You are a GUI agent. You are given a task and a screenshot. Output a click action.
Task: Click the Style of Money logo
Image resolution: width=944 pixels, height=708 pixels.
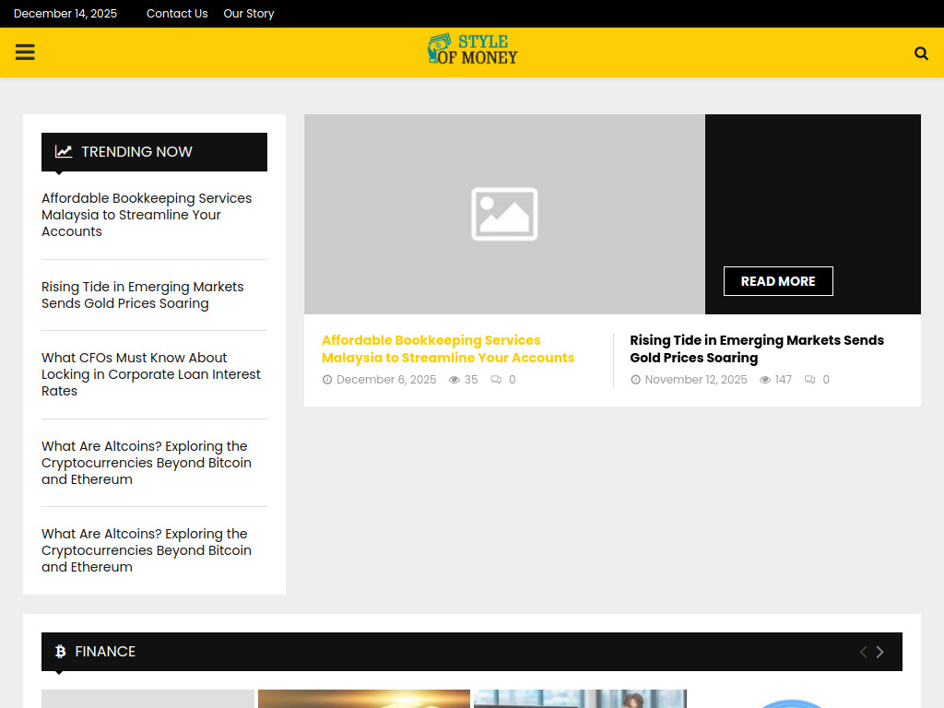pyautogui.click(x=472, y=50)
